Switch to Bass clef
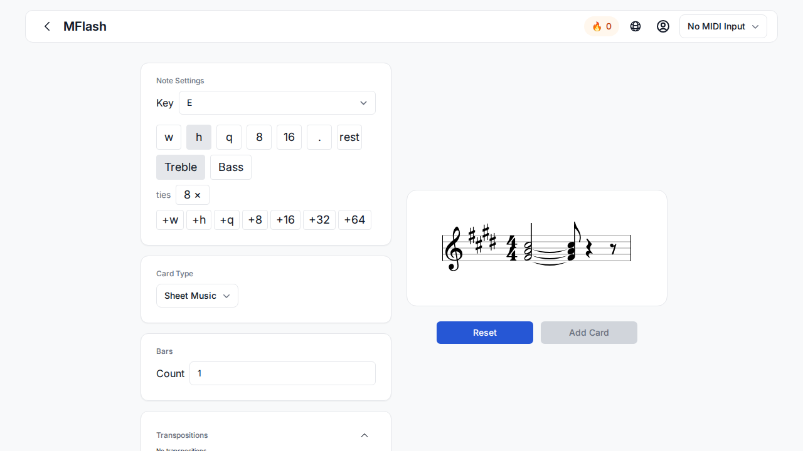 pyautogui.click(x=231, y=167)
